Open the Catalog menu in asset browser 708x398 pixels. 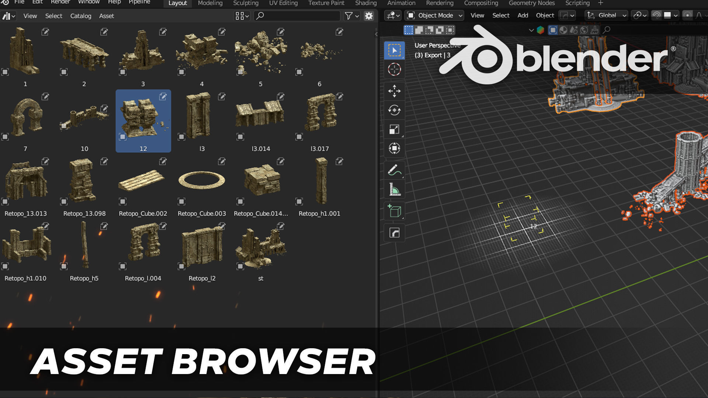pos(81,16)
